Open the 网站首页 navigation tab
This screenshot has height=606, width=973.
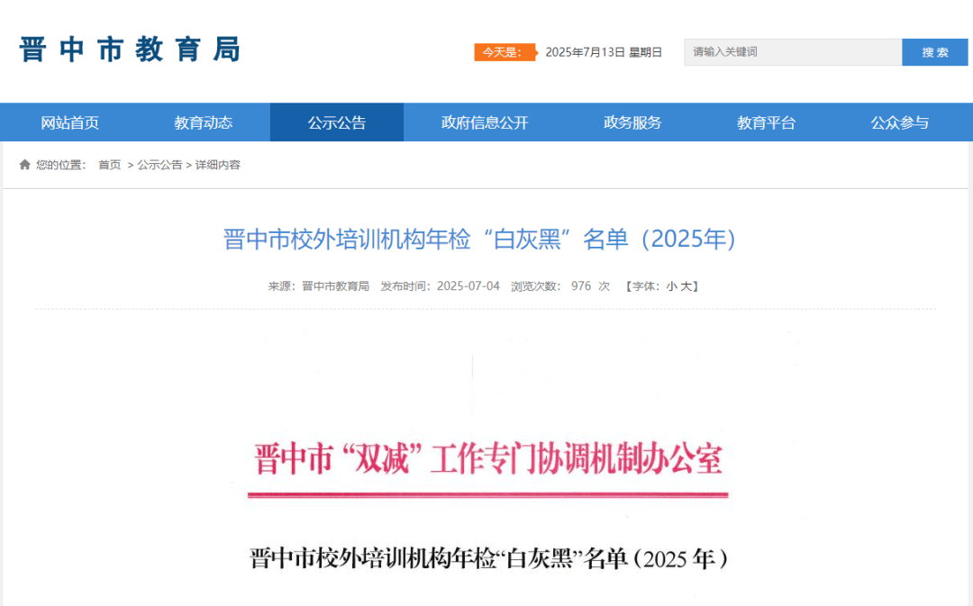[69, 122]
